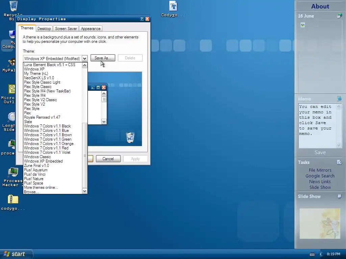
Task: Open the Google Search task link
Action: click(x=320, y=176)
